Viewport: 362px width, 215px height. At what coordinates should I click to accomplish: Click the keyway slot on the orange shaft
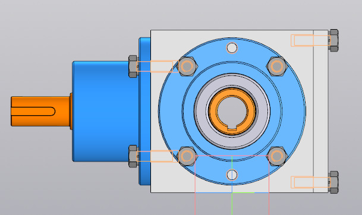[33, 112]
